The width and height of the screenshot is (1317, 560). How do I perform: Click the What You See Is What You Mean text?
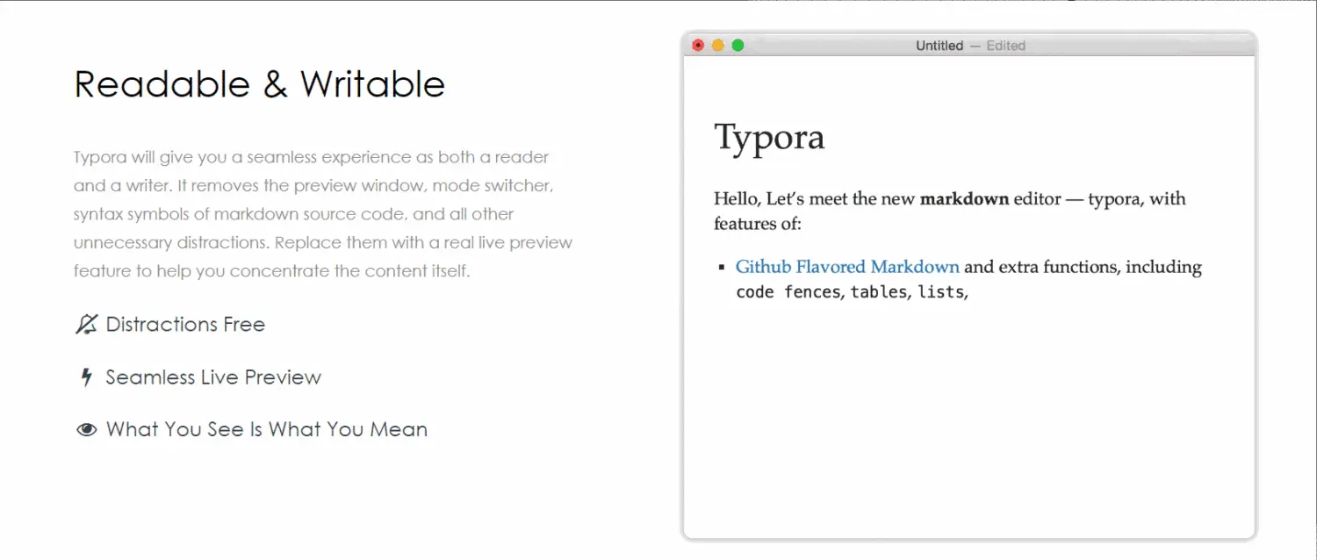tap(267, 430)
